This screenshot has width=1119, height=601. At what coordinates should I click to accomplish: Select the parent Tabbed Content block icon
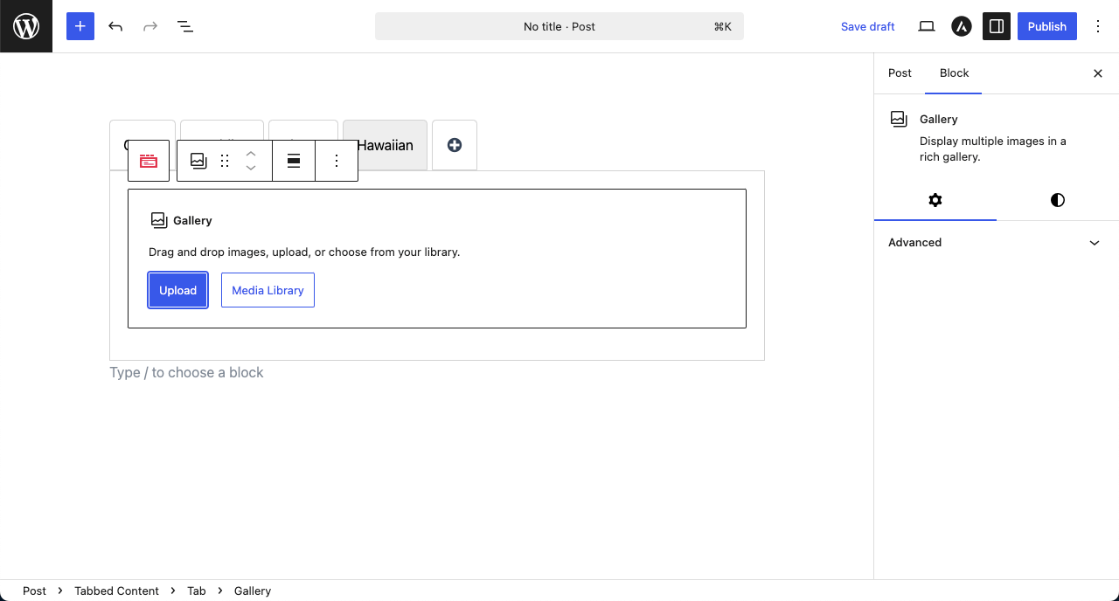coord(148,160)
